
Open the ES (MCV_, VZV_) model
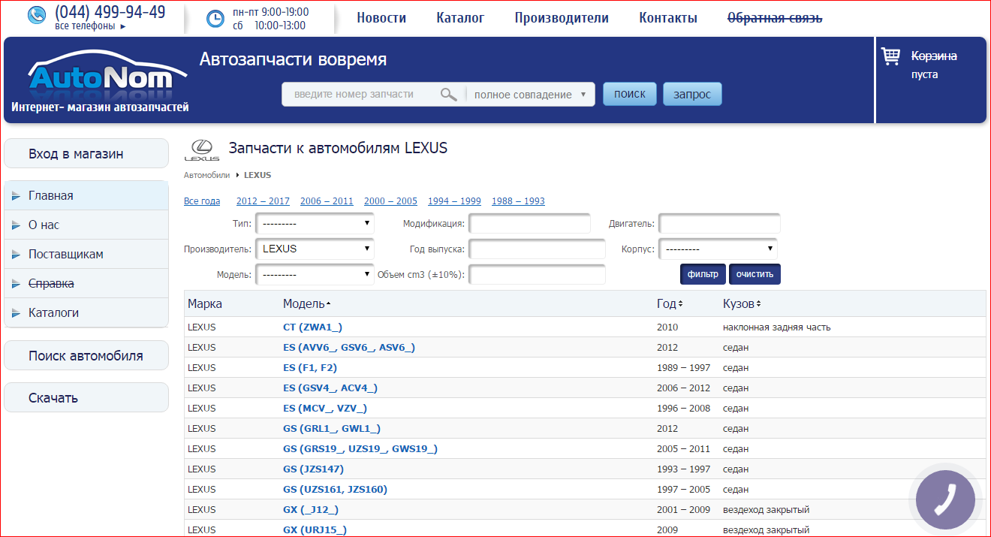325,409
